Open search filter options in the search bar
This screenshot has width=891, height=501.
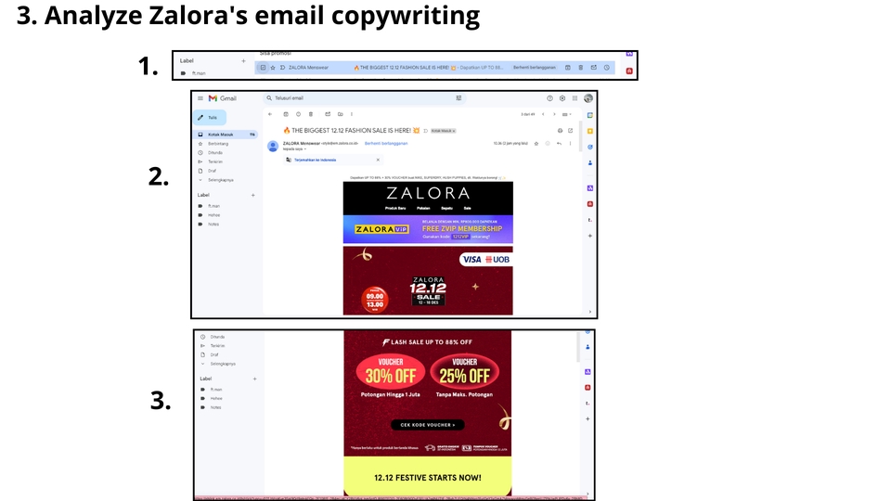click(458, 98)
